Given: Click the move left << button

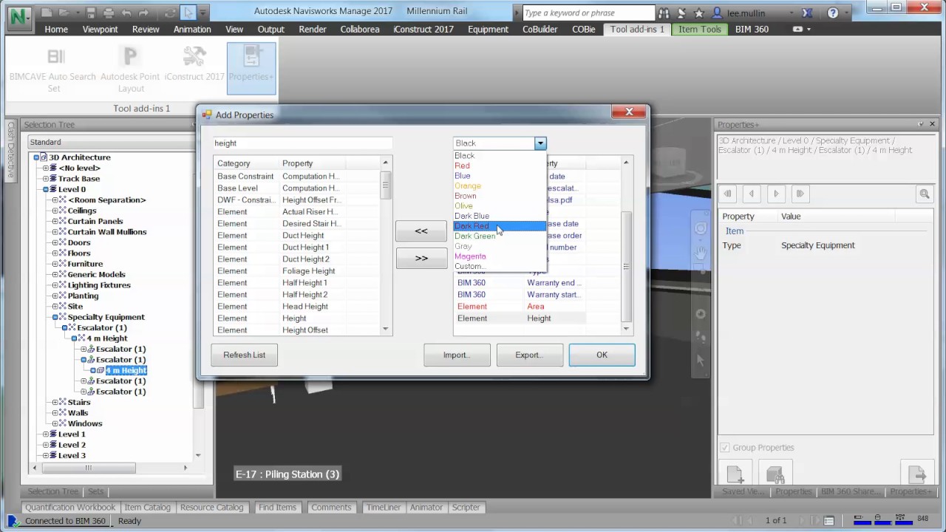Looking at the screenshot, I should tap(421, 231).
